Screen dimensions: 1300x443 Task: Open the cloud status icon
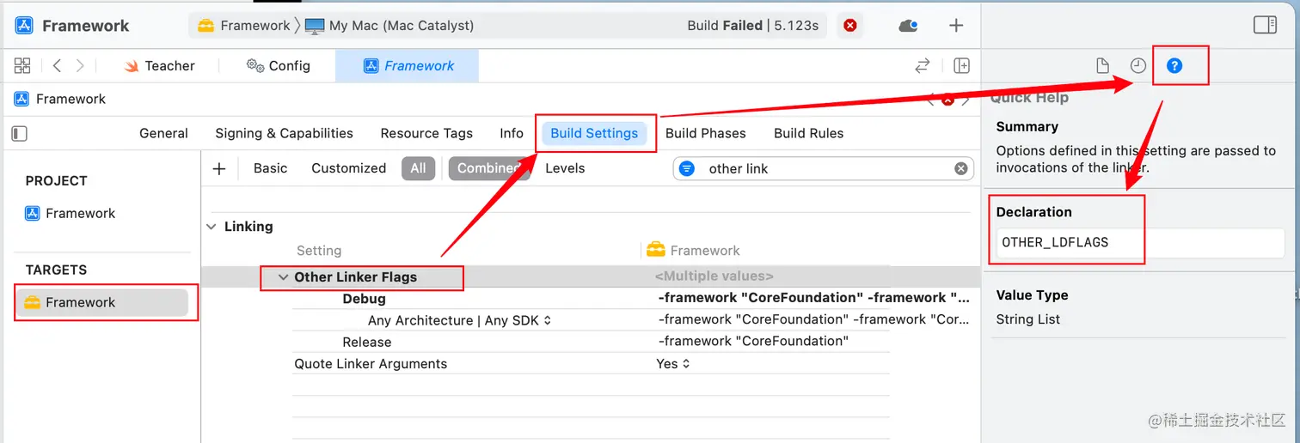908,26
